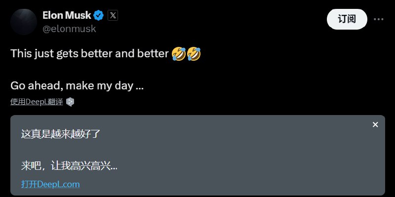Click the 使用DeepL翻译 translate link
Screen dimensions: 395x197
pyautogui.click(x=37, y=102)
